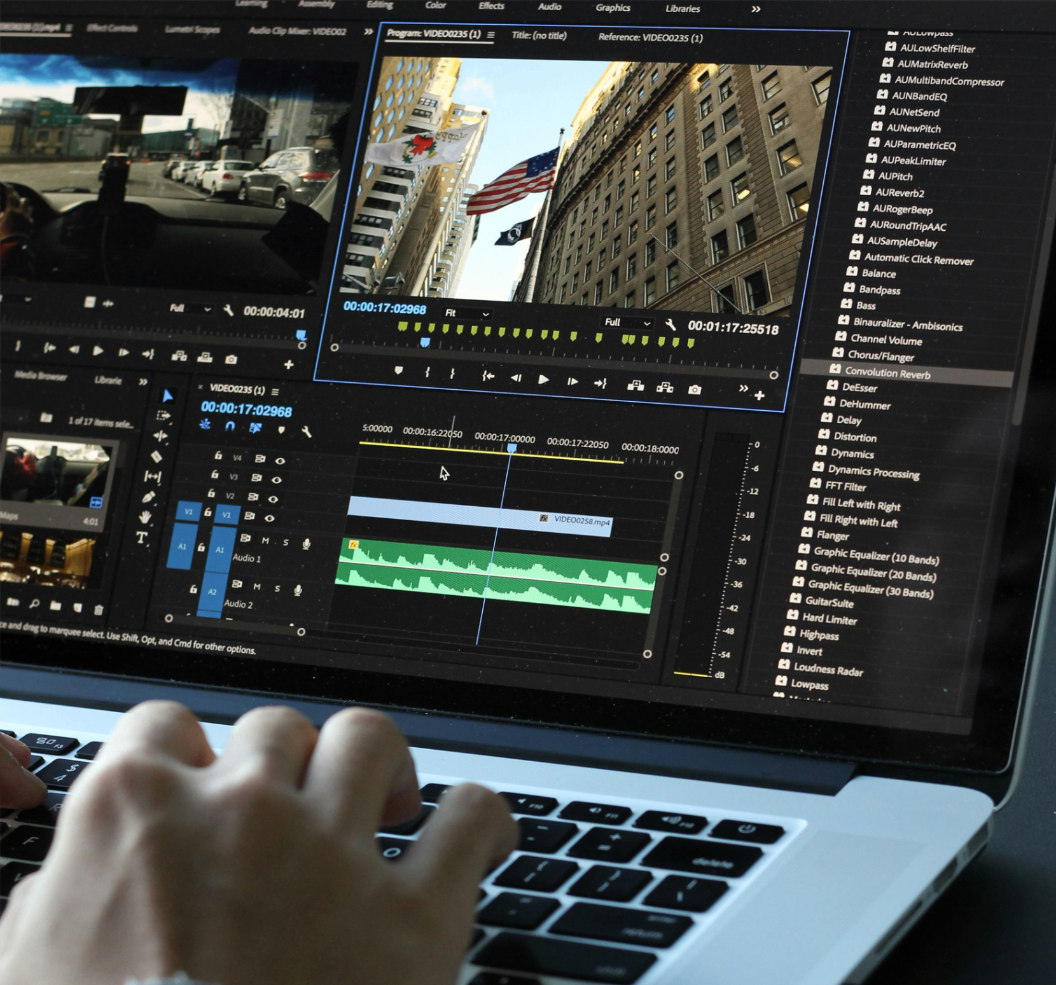Open Program monitor Button Editor plus

[x=760, y=396]
